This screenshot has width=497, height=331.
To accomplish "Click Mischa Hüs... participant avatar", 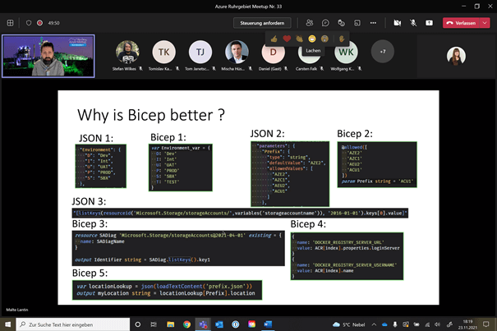I will [237, 52].
